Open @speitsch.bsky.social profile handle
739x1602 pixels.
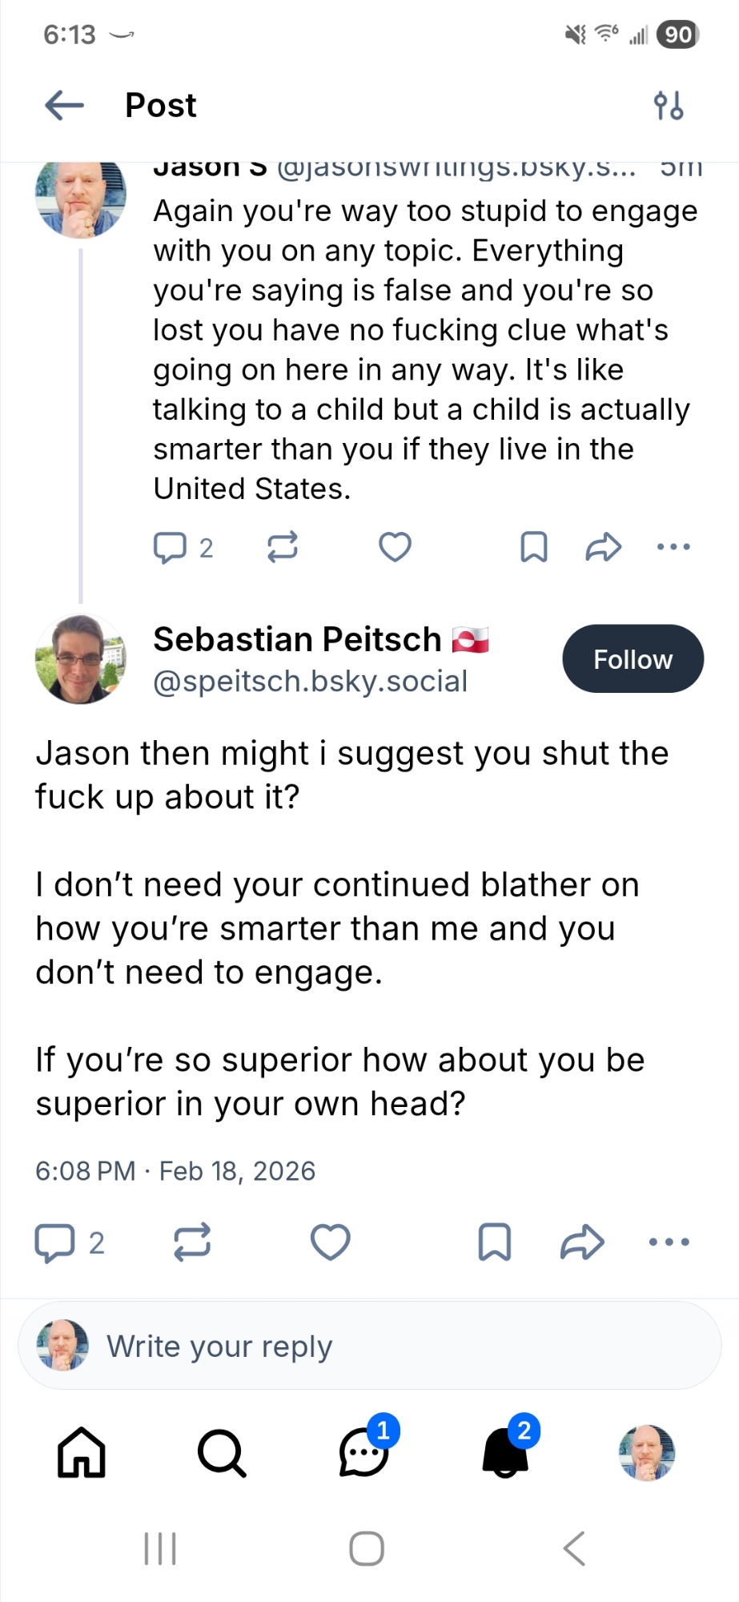(x=310, y=682)
